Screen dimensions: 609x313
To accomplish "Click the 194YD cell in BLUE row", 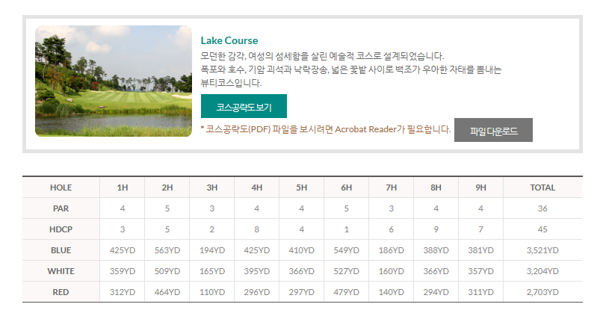I will coord(212,250).
